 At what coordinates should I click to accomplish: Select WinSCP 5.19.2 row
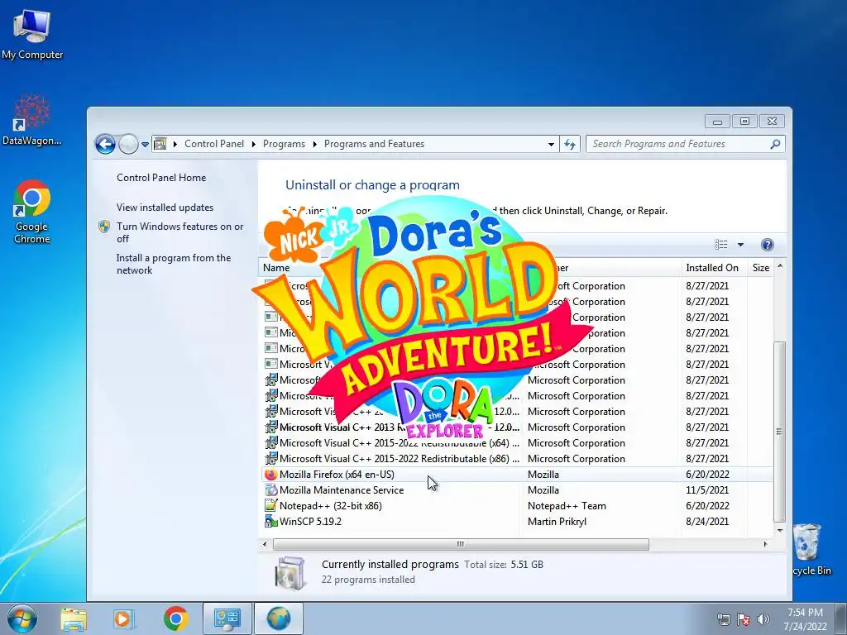(517, 522)
